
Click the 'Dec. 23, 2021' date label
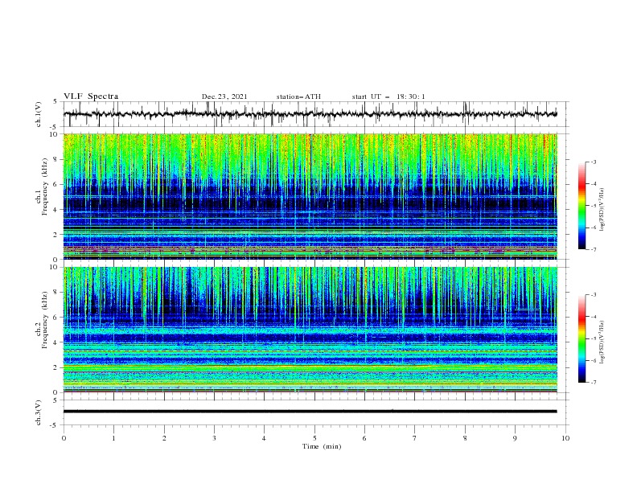(224, 96)
